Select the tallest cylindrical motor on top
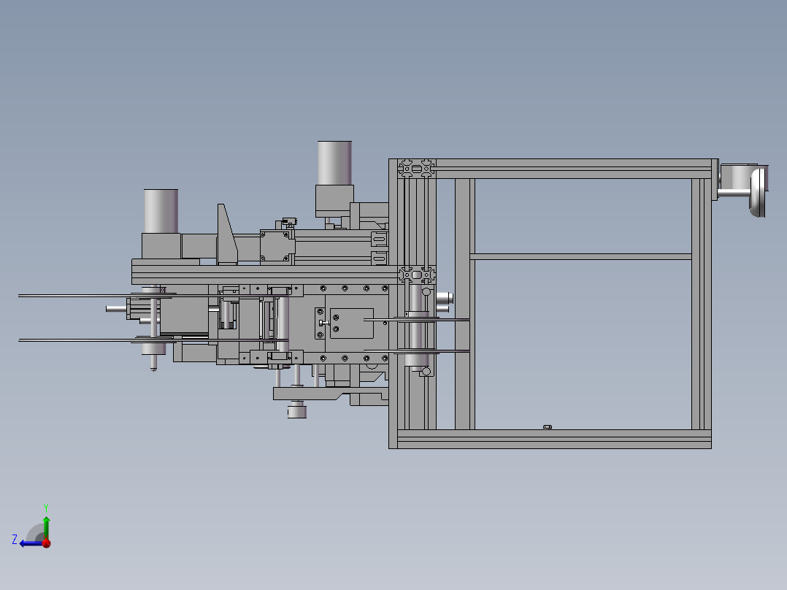787x590 pixels. [335, 163]
